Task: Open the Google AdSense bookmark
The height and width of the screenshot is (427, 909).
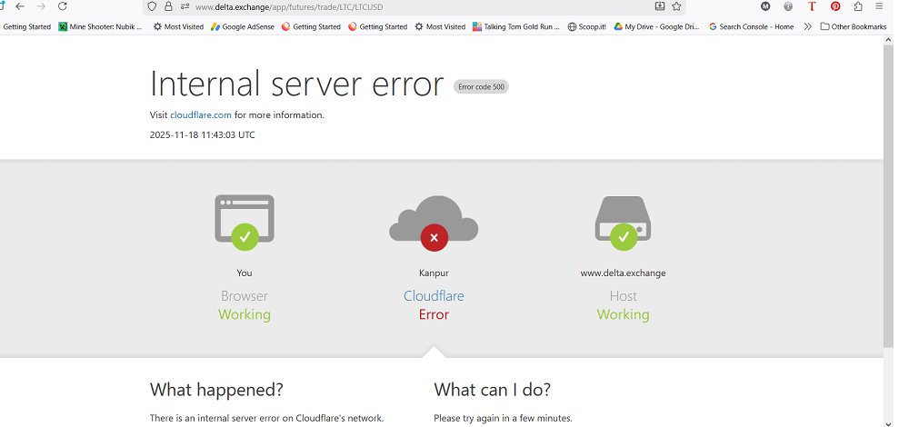Action: 243,26
